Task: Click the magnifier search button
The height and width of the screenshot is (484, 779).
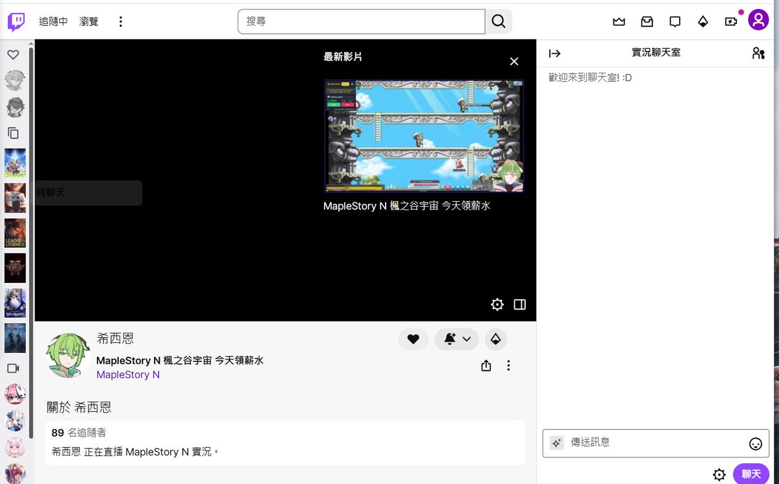Action: [x=499, y=21]
